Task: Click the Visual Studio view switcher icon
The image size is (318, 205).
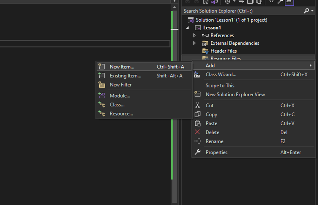Action: [x=214, y=2]
